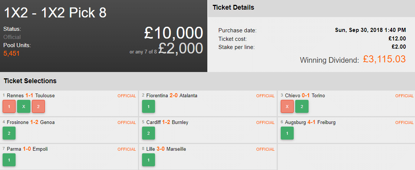Click the 1 pick for Fiorentina-Atalanta
This screenshot has width=415, height=170.
coord(148,106)
